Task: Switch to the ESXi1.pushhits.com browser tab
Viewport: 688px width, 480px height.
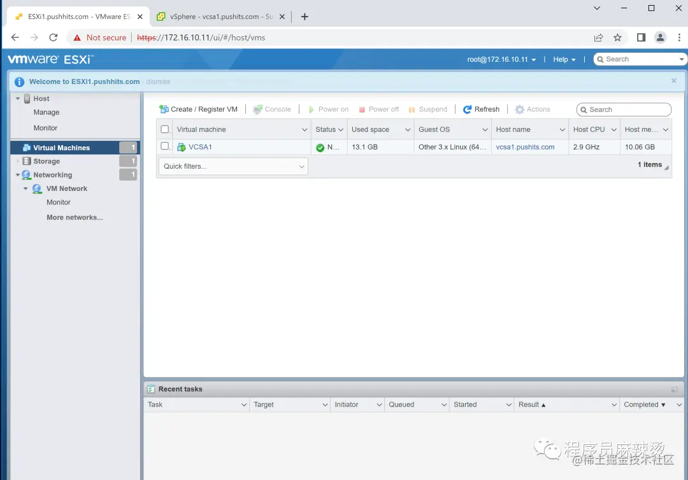Action: [79, 17]
